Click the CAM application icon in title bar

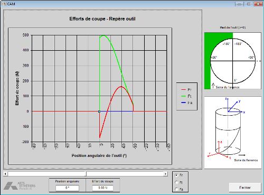[x=4, y=4]
